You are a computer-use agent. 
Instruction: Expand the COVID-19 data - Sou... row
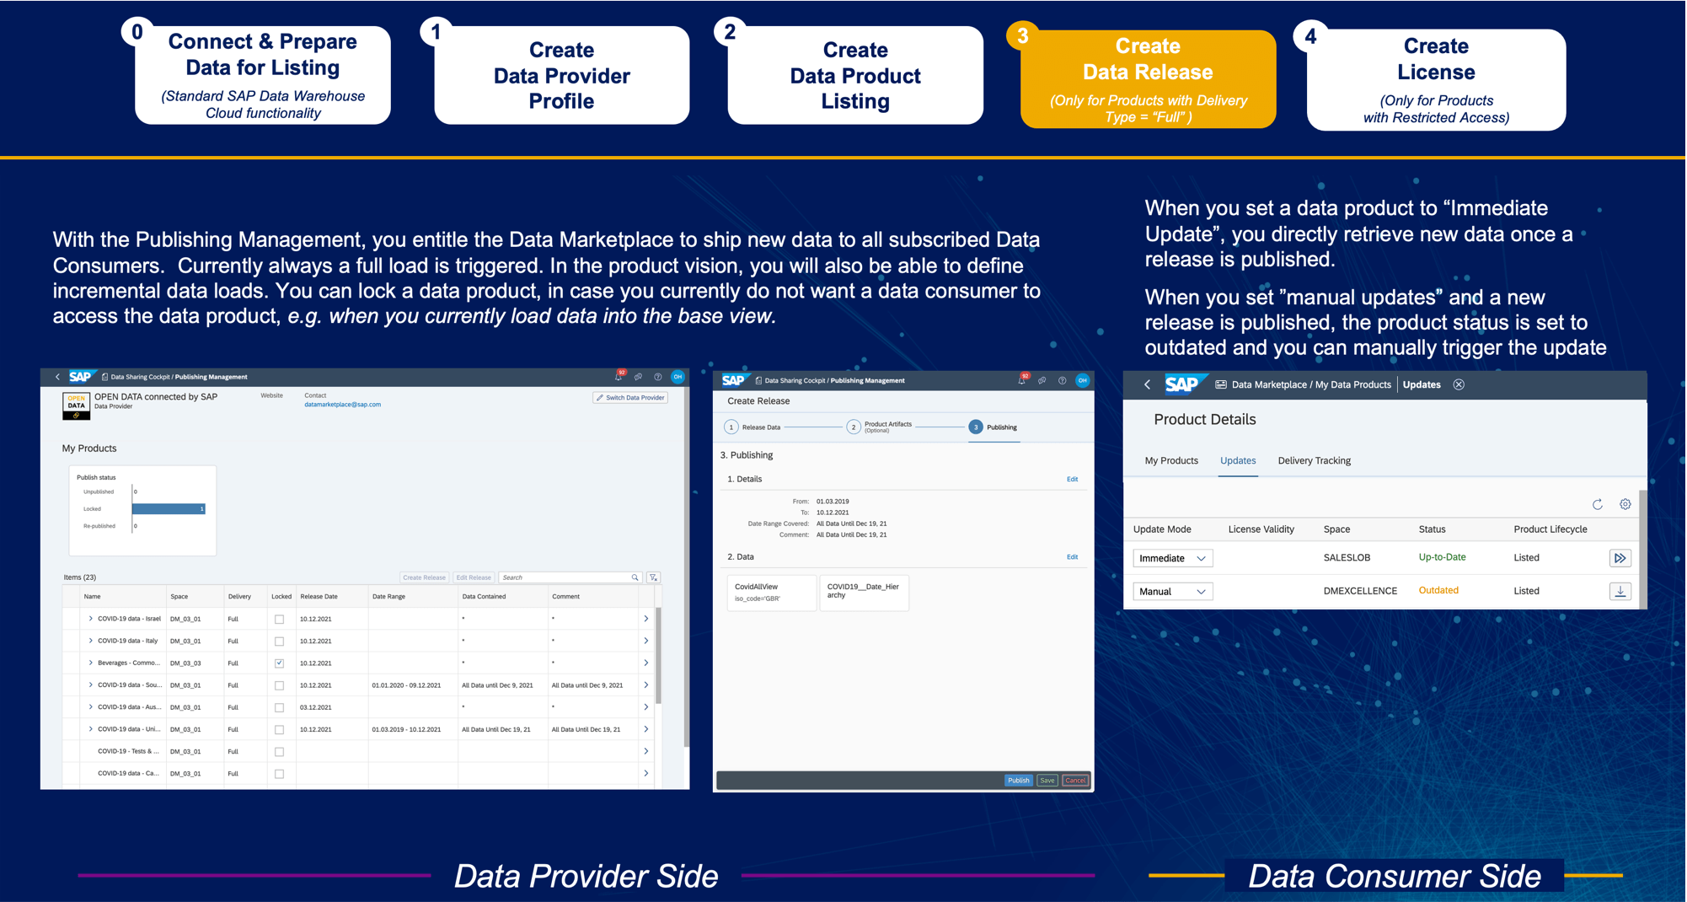tap(90, 685)
